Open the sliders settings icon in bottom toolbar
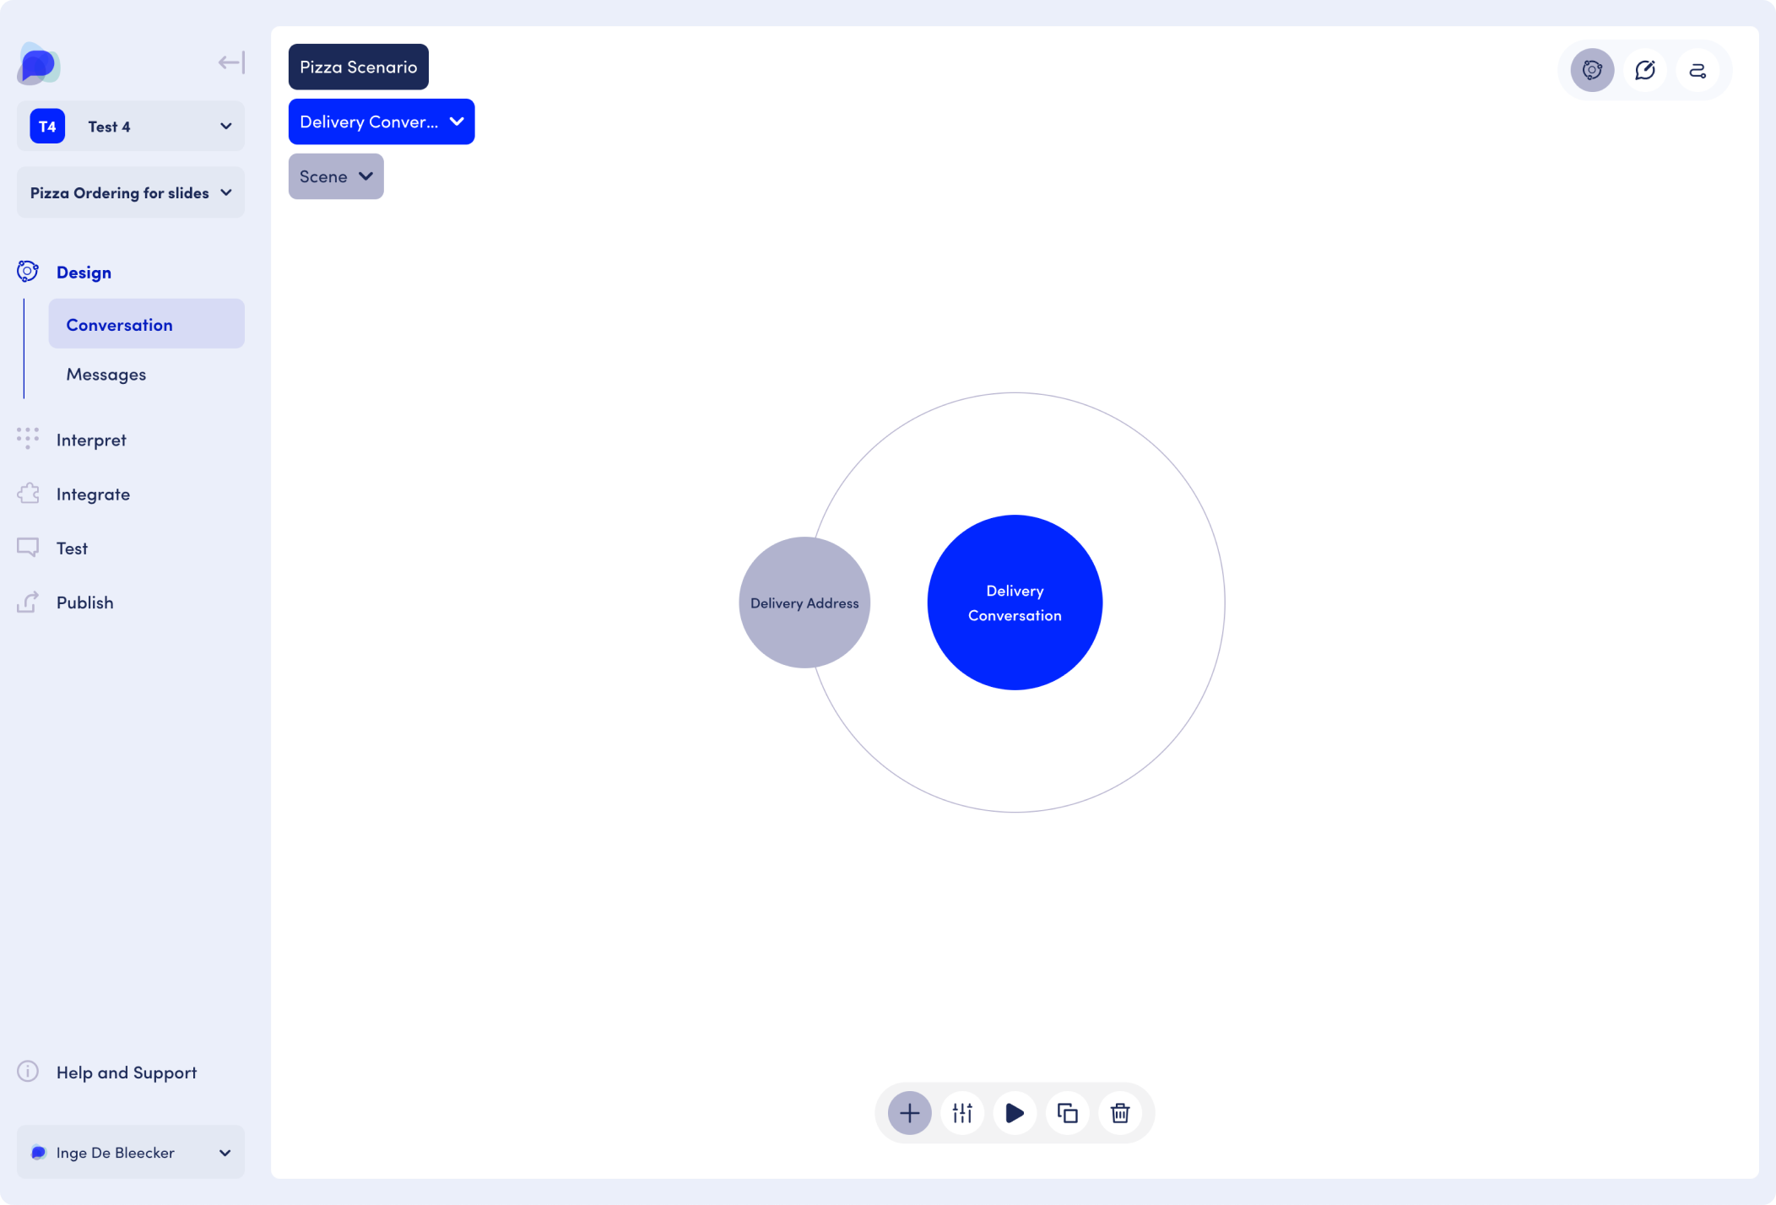Screen dimensions: 1776x1205 tap(962, 1113)
